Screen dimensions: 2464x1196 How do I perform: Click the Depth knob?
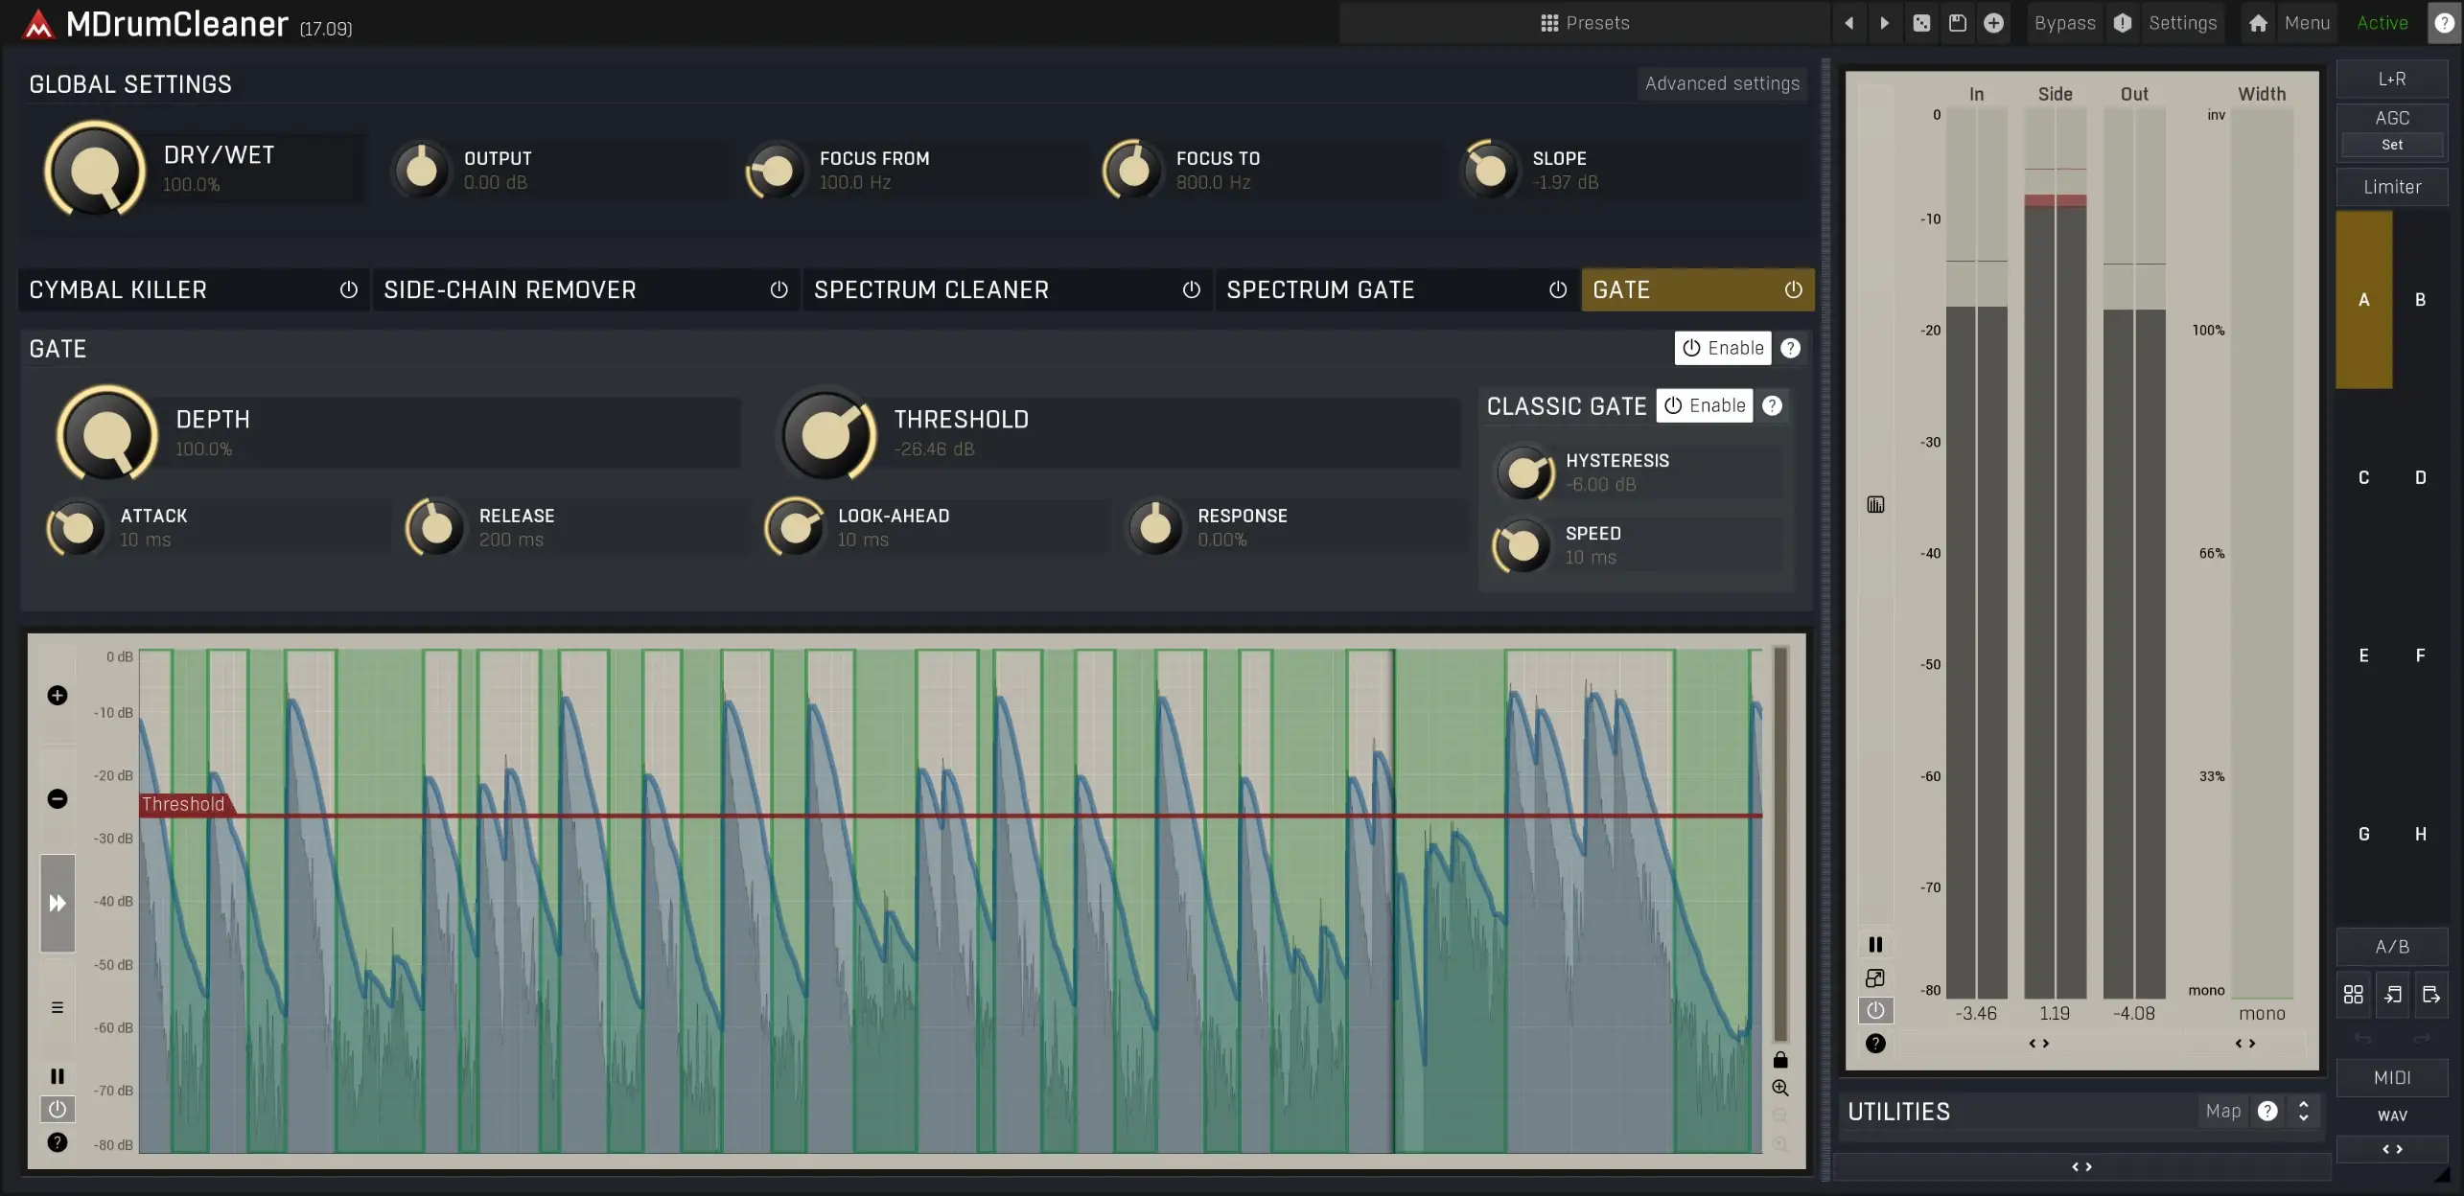pyautogui.click(x=107, y=434)
